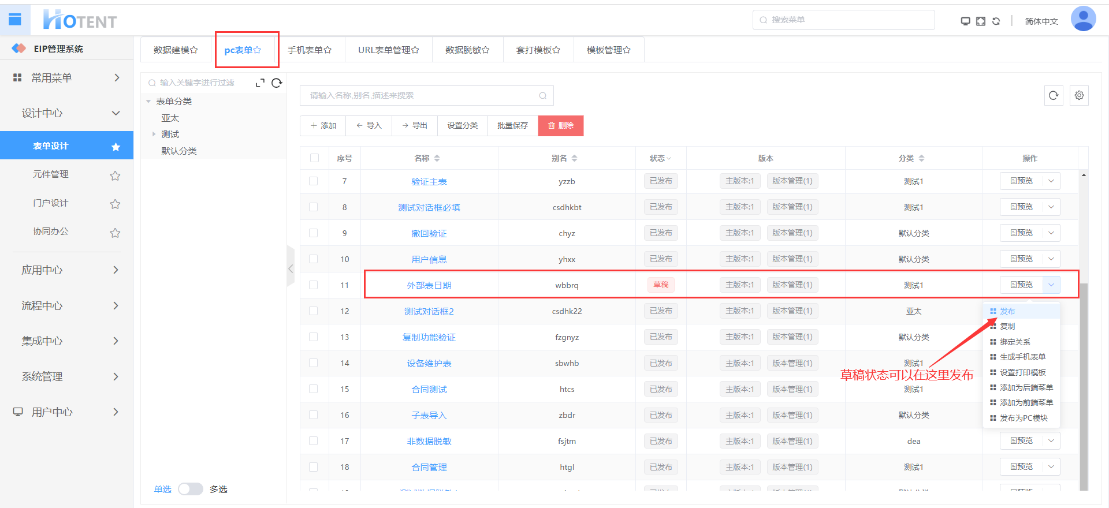Viewport: 1109px width, 508px height.
Task: Expand the 测试 category tree node
Action: tap(154, 135)
